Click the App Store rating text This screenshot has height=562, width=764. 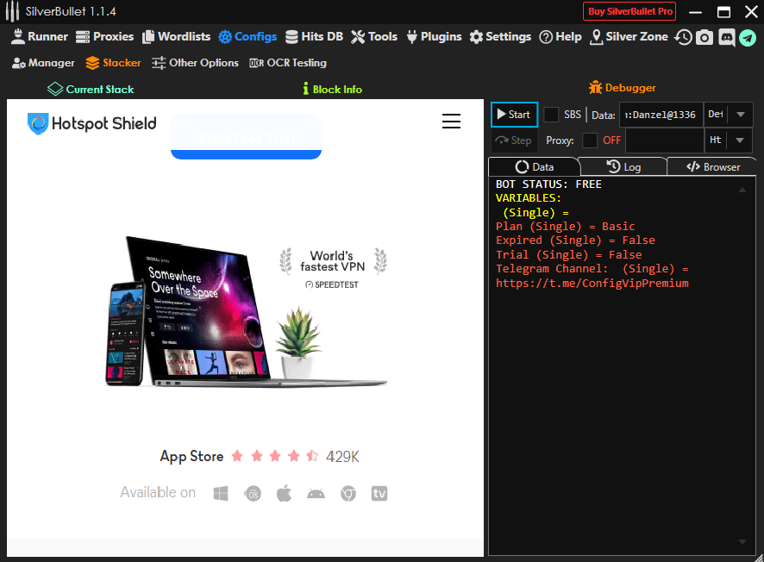tap(191, 456)
